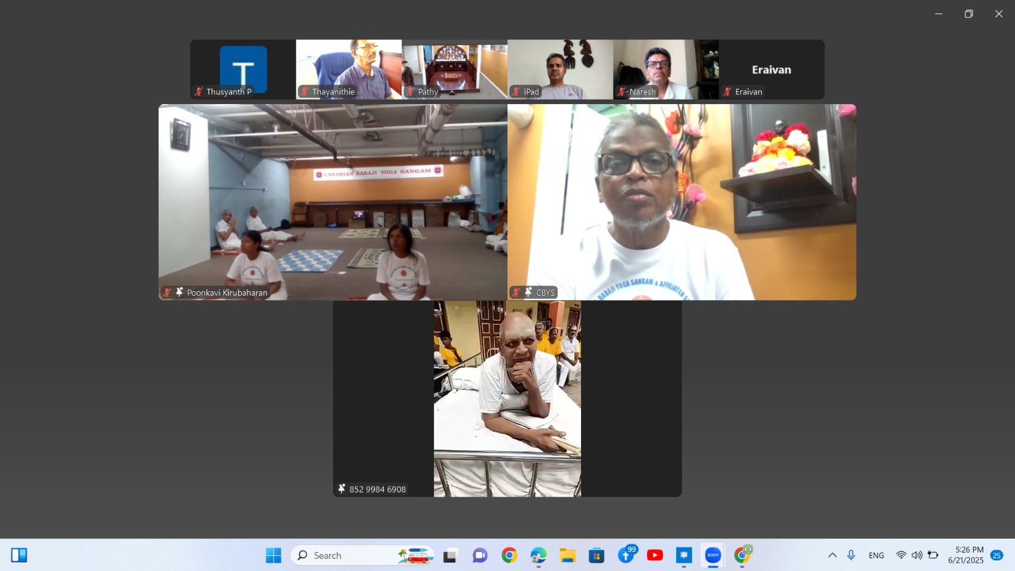Select Poonkavi Kirubaharan's video tile
Image resolution: width=1015 pixels, height=571 pixels.
click(332, 202)
